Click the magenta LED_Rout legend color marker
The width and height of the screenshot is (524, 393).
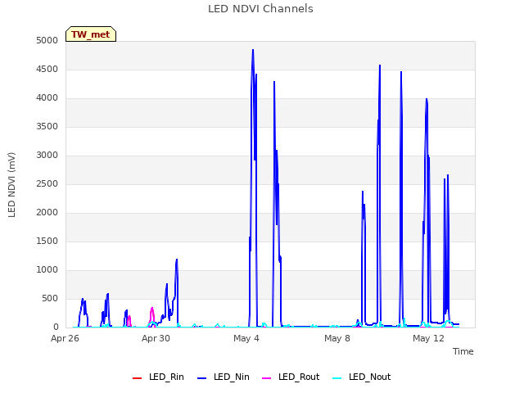pyautogui.click(x=266, y=378)
